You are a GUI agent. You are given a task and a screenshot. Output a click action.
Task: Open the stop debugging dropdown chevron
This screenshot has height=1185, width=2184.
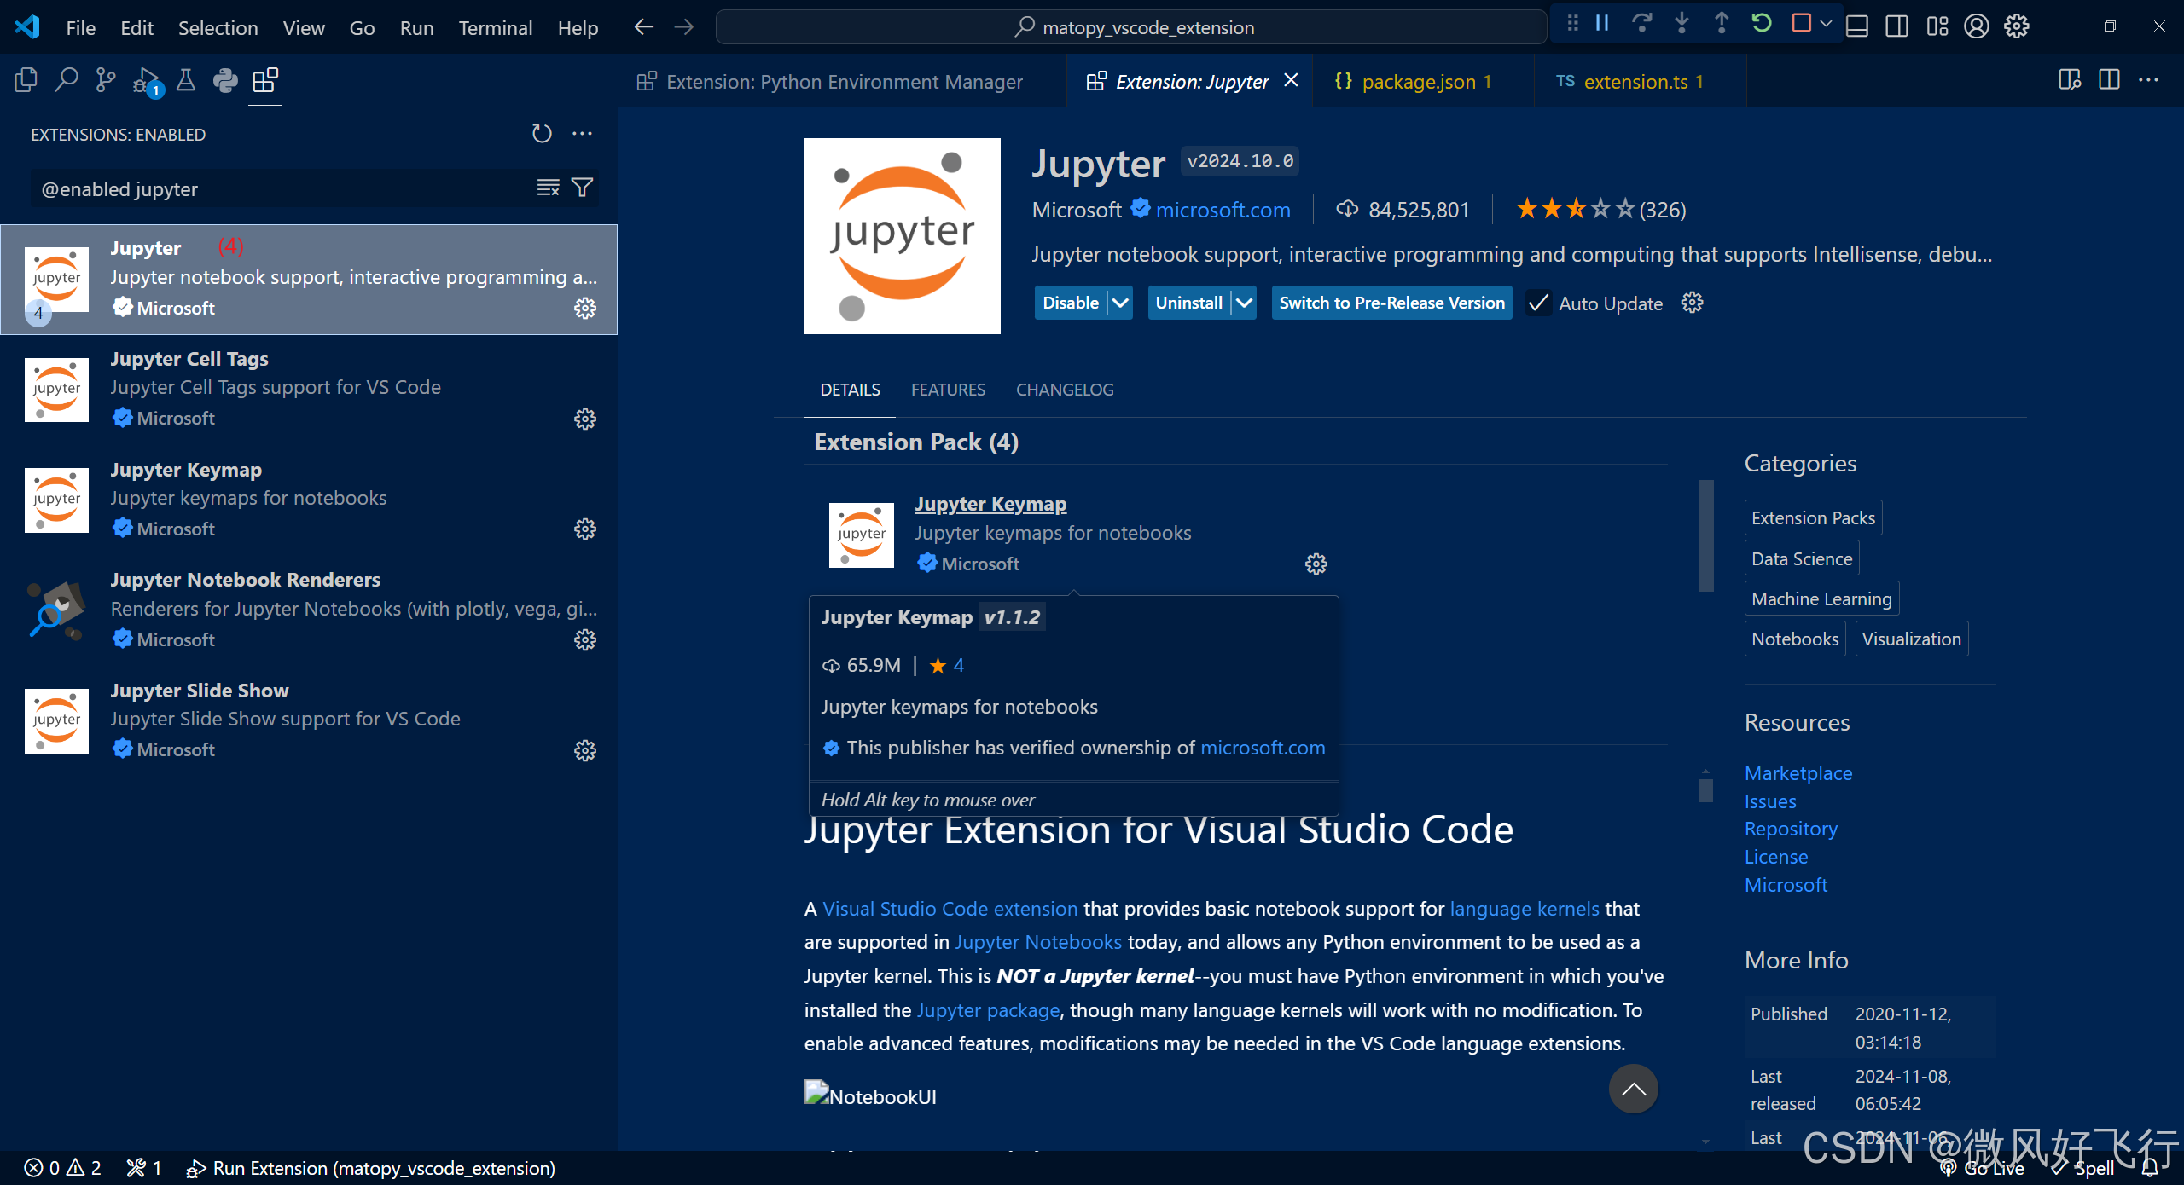(x=1826, y=24)
